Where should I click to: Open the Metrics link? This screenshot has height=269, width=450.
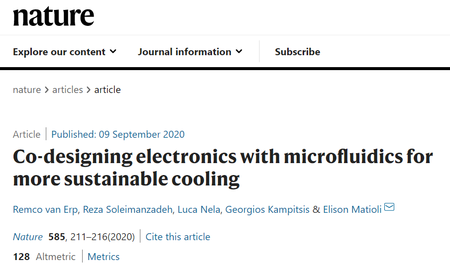tap(104, 257)
